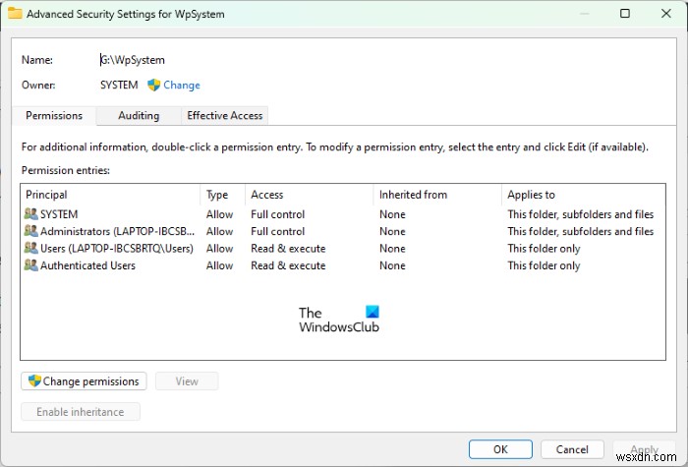The width and height of the screenshot is (688, 467).
Task: Click the Access column header
Action: tap(267, 195)
